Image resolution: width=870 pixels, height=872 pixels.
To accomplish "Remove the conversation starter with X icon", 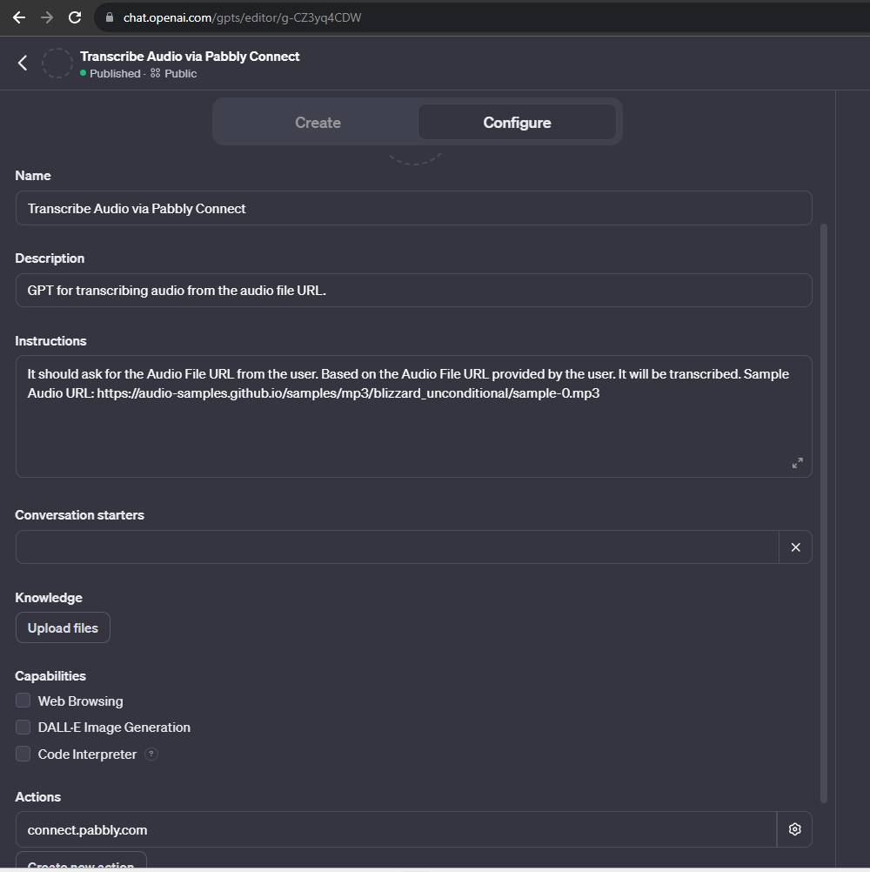I will [795, 547].
